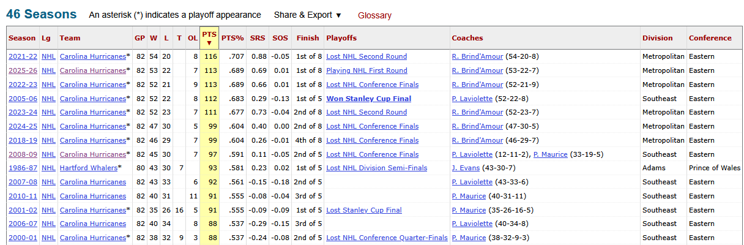Sort by Finish column header
Screen dimensions: 744x245
308,38
